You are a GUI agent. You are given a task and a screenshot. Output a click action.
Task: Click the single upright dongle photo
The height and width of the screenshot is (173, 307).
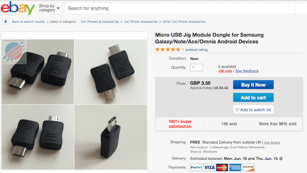click(110, 137)
